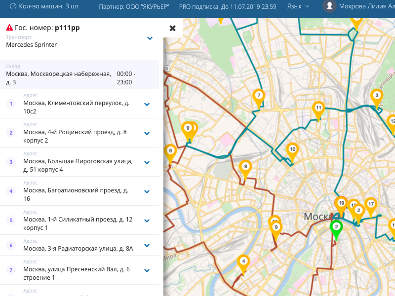Click yellow map pin number 17

tap(371, 205)
